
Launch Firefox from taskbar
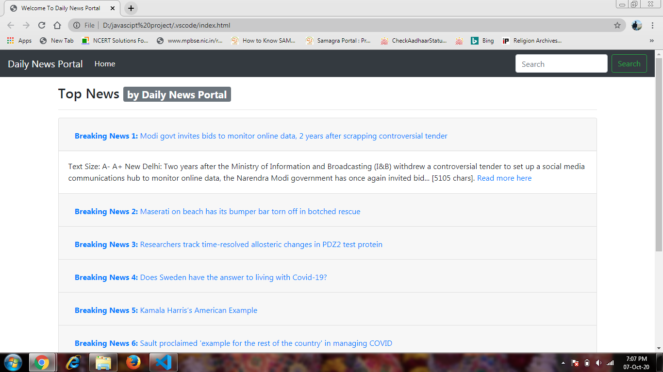(133, 362)
